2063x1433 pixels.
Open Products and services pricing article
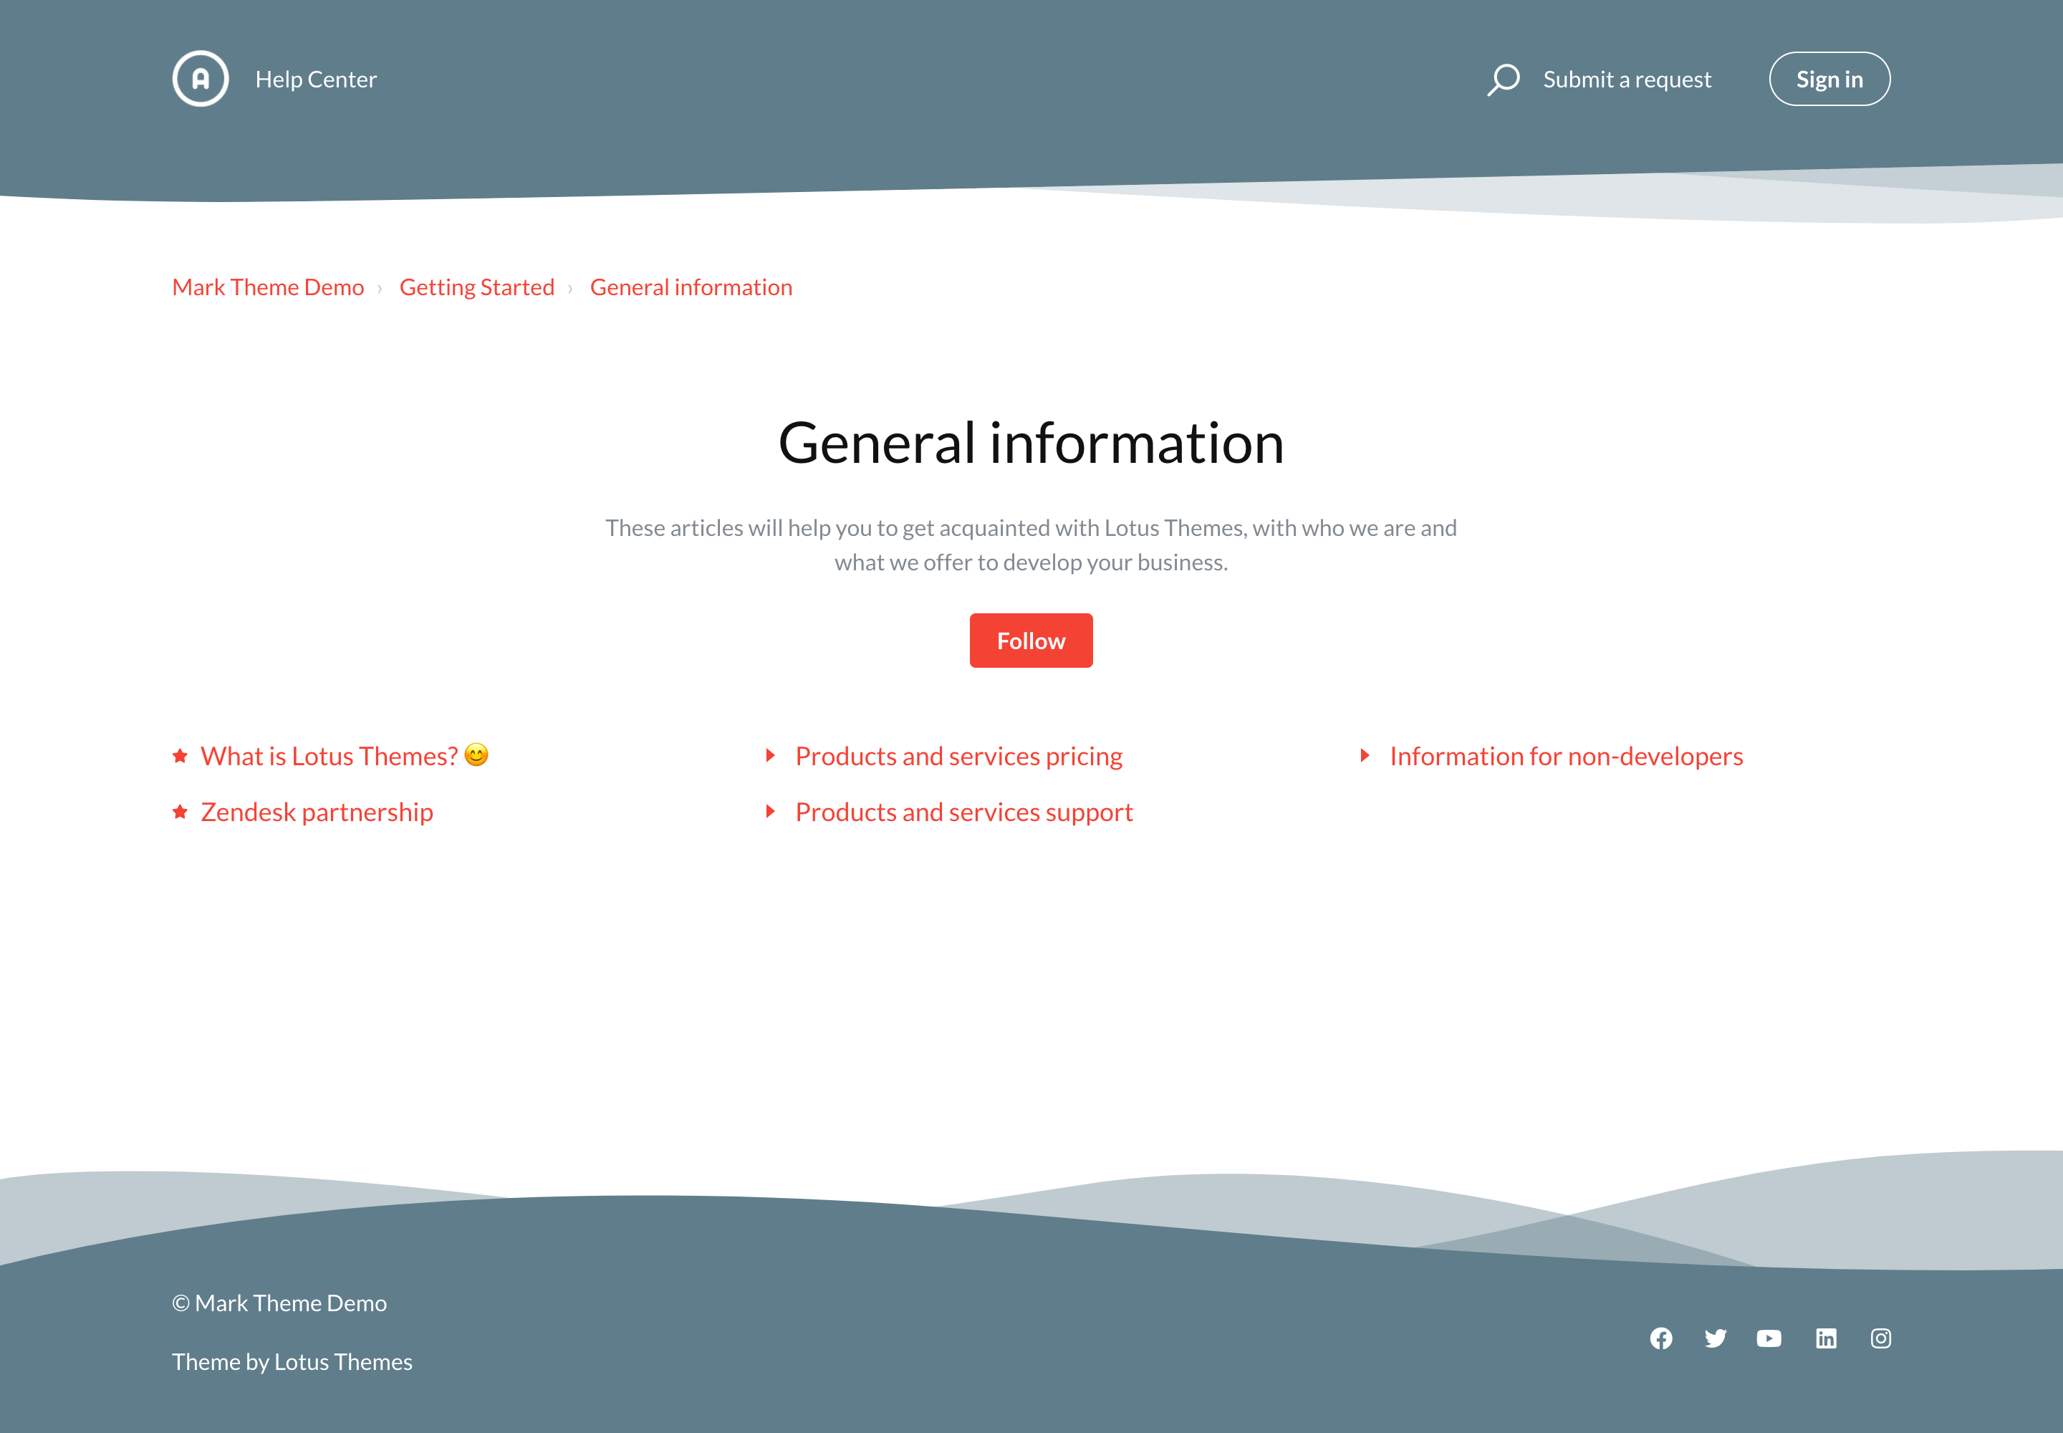tap(958, 756)
